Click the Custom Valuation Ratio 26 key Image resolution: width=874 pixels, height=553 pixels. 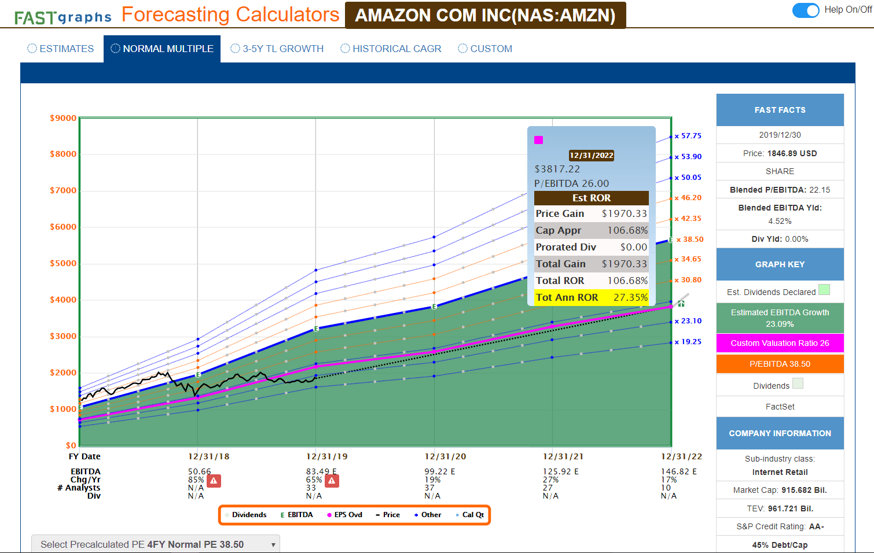780,343
